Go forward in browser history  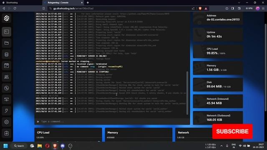coord(9,8)
